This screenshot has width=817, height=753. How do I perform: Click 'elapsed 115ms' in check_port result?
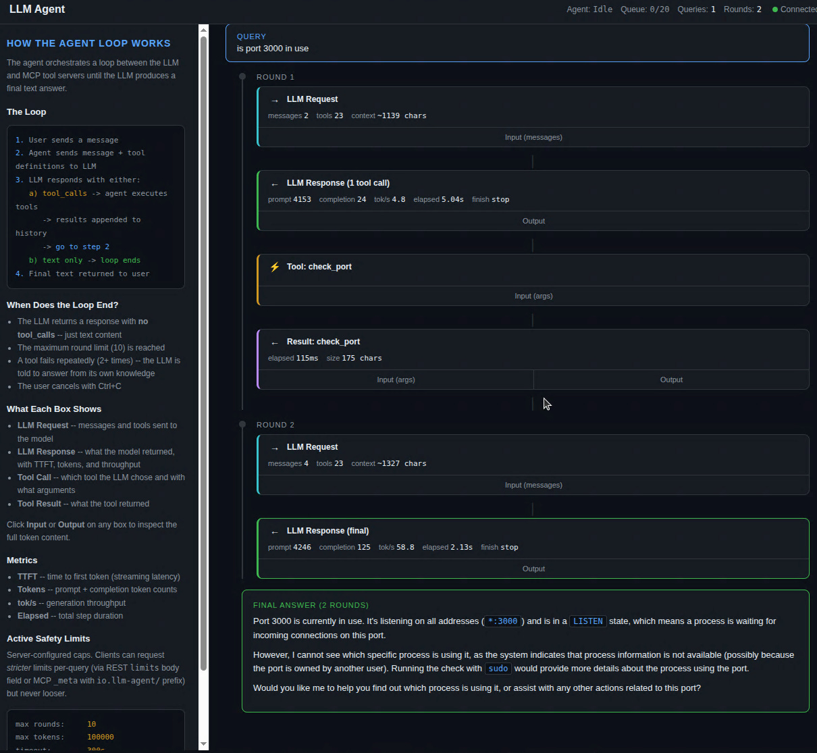293,358
